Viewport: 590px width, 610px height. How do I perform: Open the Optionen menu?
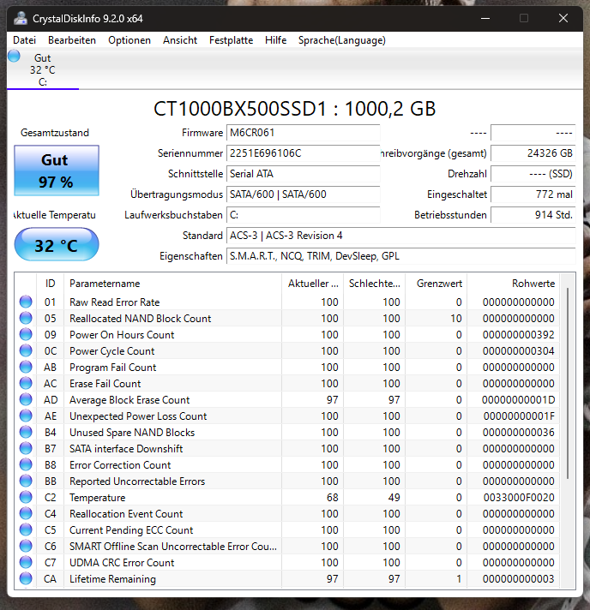coord(129,40)
